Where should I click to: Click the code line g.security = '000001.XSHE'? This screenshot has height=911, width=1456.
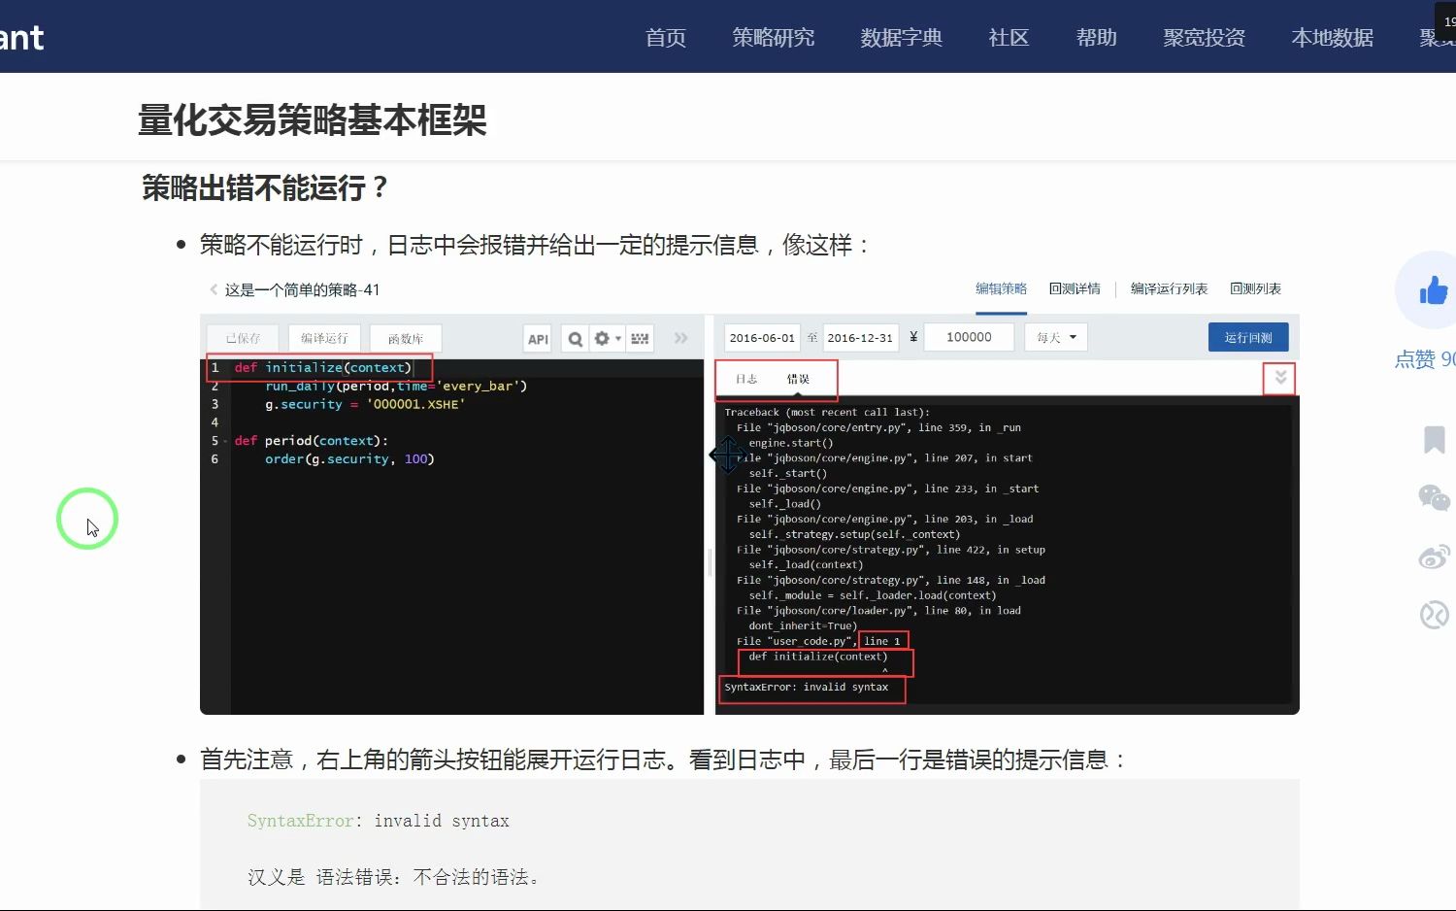(x=365, y=404)
